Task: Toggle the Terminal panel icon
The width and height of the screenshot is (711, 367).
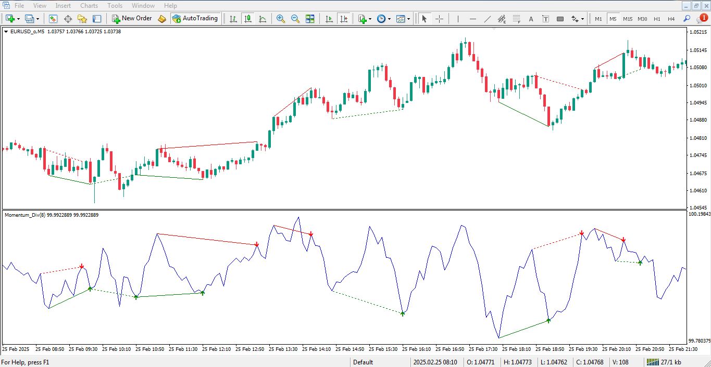Action: point(97,19)
